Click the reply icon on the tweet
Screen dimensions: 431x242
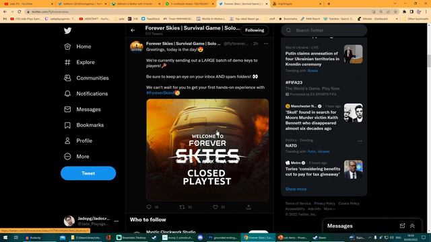pos(149,207)
